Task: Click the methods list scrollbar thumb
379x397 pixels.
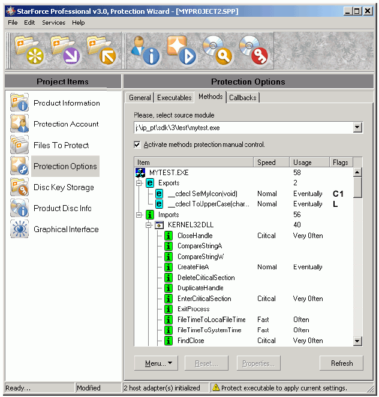Action: (357, 187)
